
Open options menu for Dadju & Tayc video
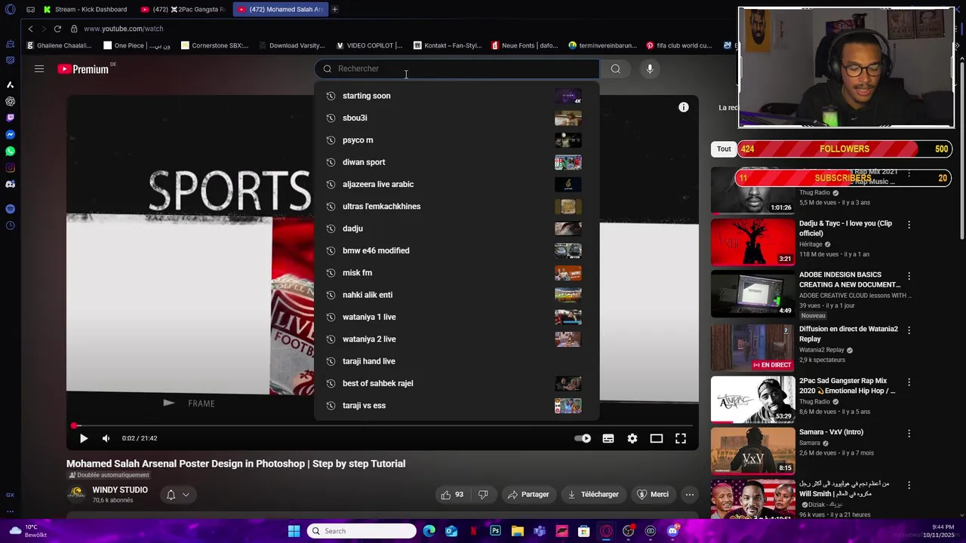point(909,225)
